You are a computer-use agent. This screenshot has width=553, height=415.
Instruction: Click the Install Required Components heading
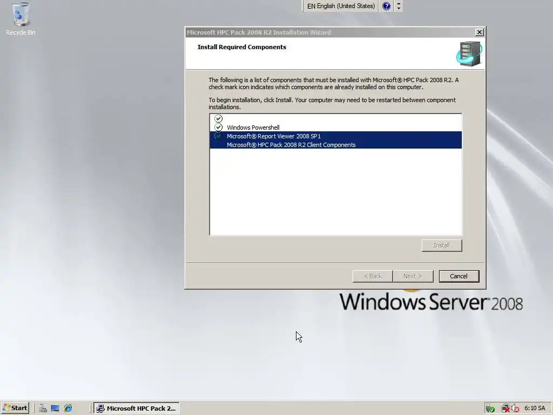coord(242,47)
